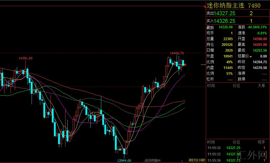The width and height of the screenshot is (270, 163).
Task: Click the 2时3分16秒 countdown timer
Action: click(x=196, y=160)
